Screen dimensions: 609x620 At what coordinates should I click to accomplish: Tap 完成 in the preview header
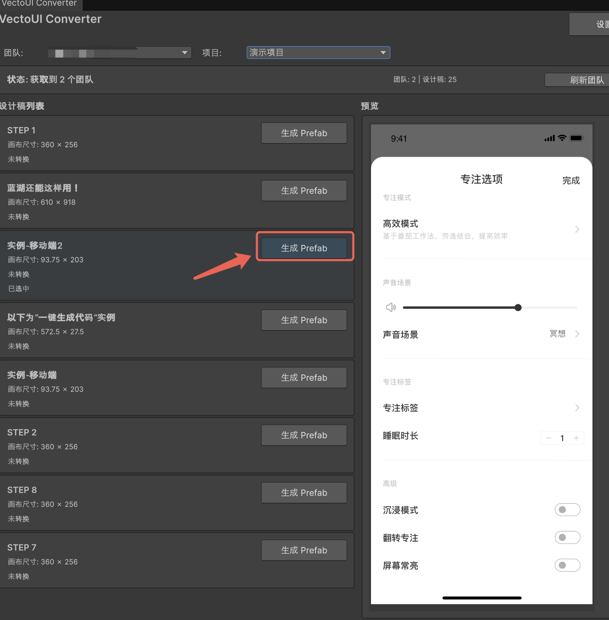coord(571,181)
